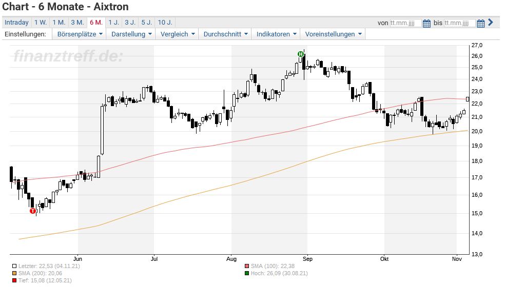Select the 6 M. time range tab
The height and width of the screenshot is (287, 505).
click(x=96, y=22)
